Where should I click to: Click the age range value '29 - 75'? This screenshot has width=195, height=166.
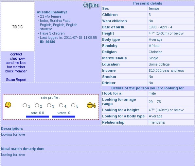pos(155,102)
